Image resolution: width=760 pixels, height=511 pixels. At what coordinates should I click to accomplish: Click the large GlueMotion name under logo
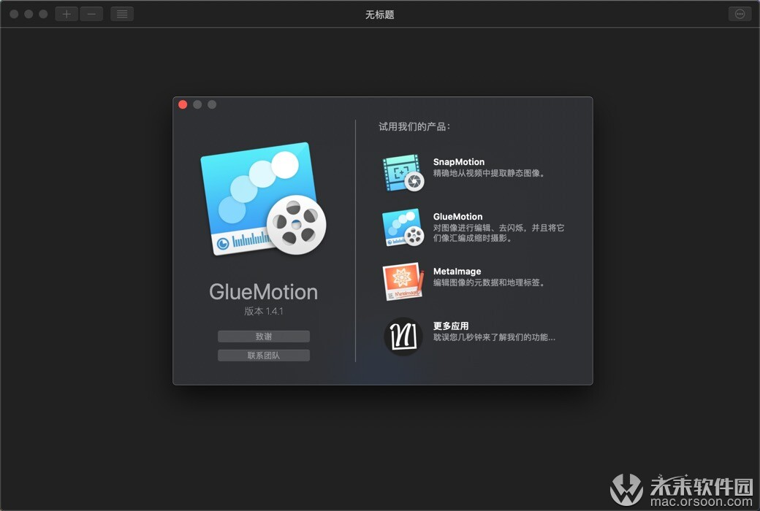coord(263,292)
